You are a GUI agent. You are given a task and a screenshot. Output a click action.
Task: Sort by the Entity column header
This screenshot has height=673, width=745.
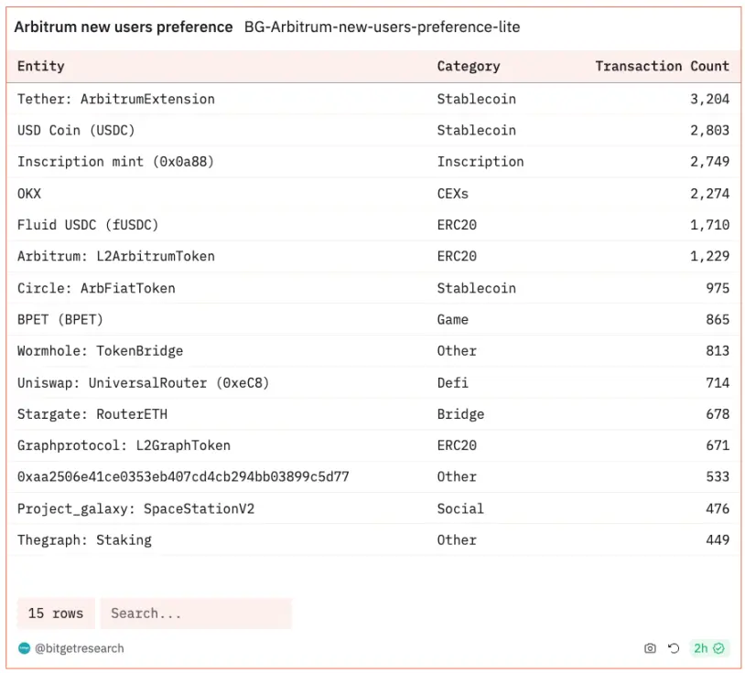(41, 66)
